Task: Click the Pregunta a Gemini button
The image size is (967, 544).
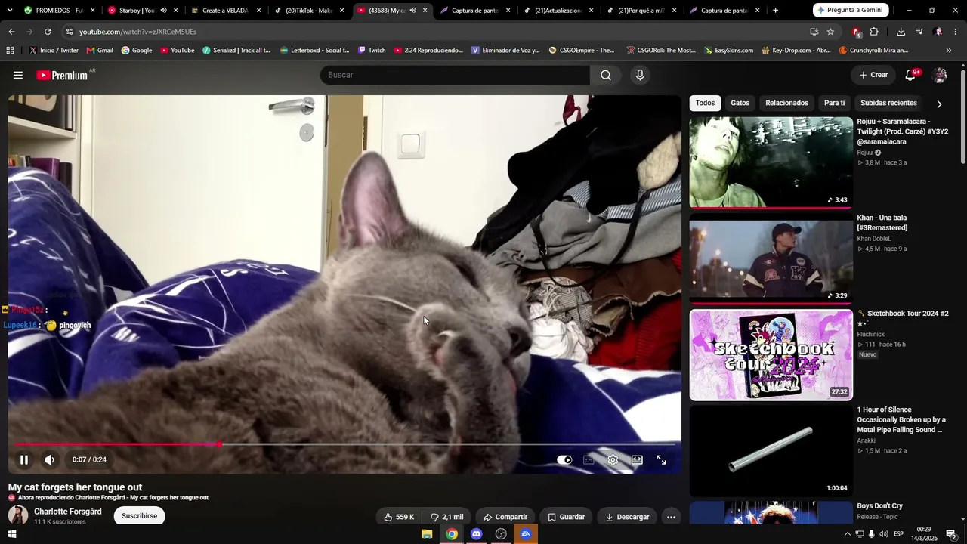Action: click(x=851, y=11)
